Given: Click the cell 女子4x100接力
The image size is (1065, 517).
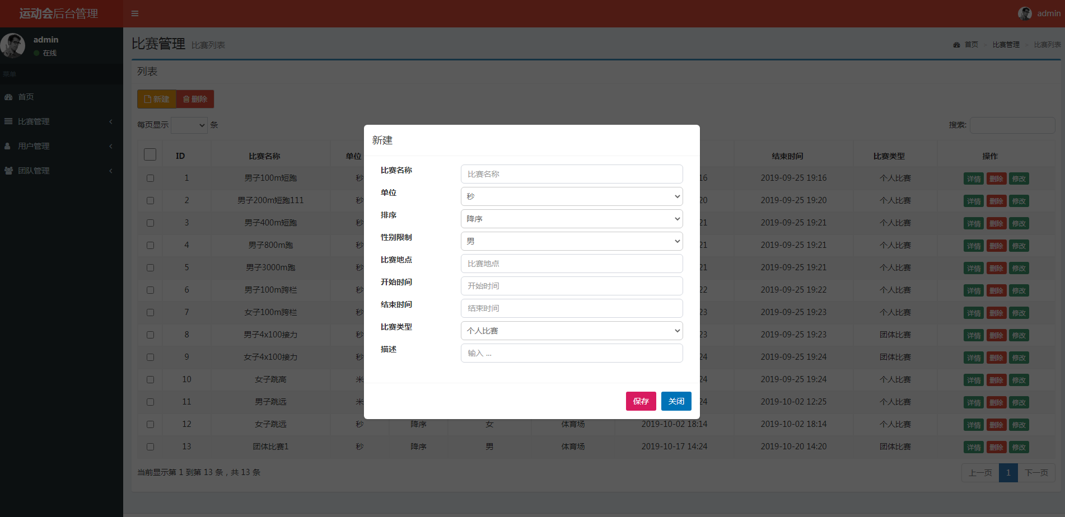Looking at the screenshot, I should (x=270, y=357).
